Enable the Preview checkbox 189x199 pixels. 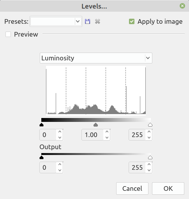tap(8, 34)
